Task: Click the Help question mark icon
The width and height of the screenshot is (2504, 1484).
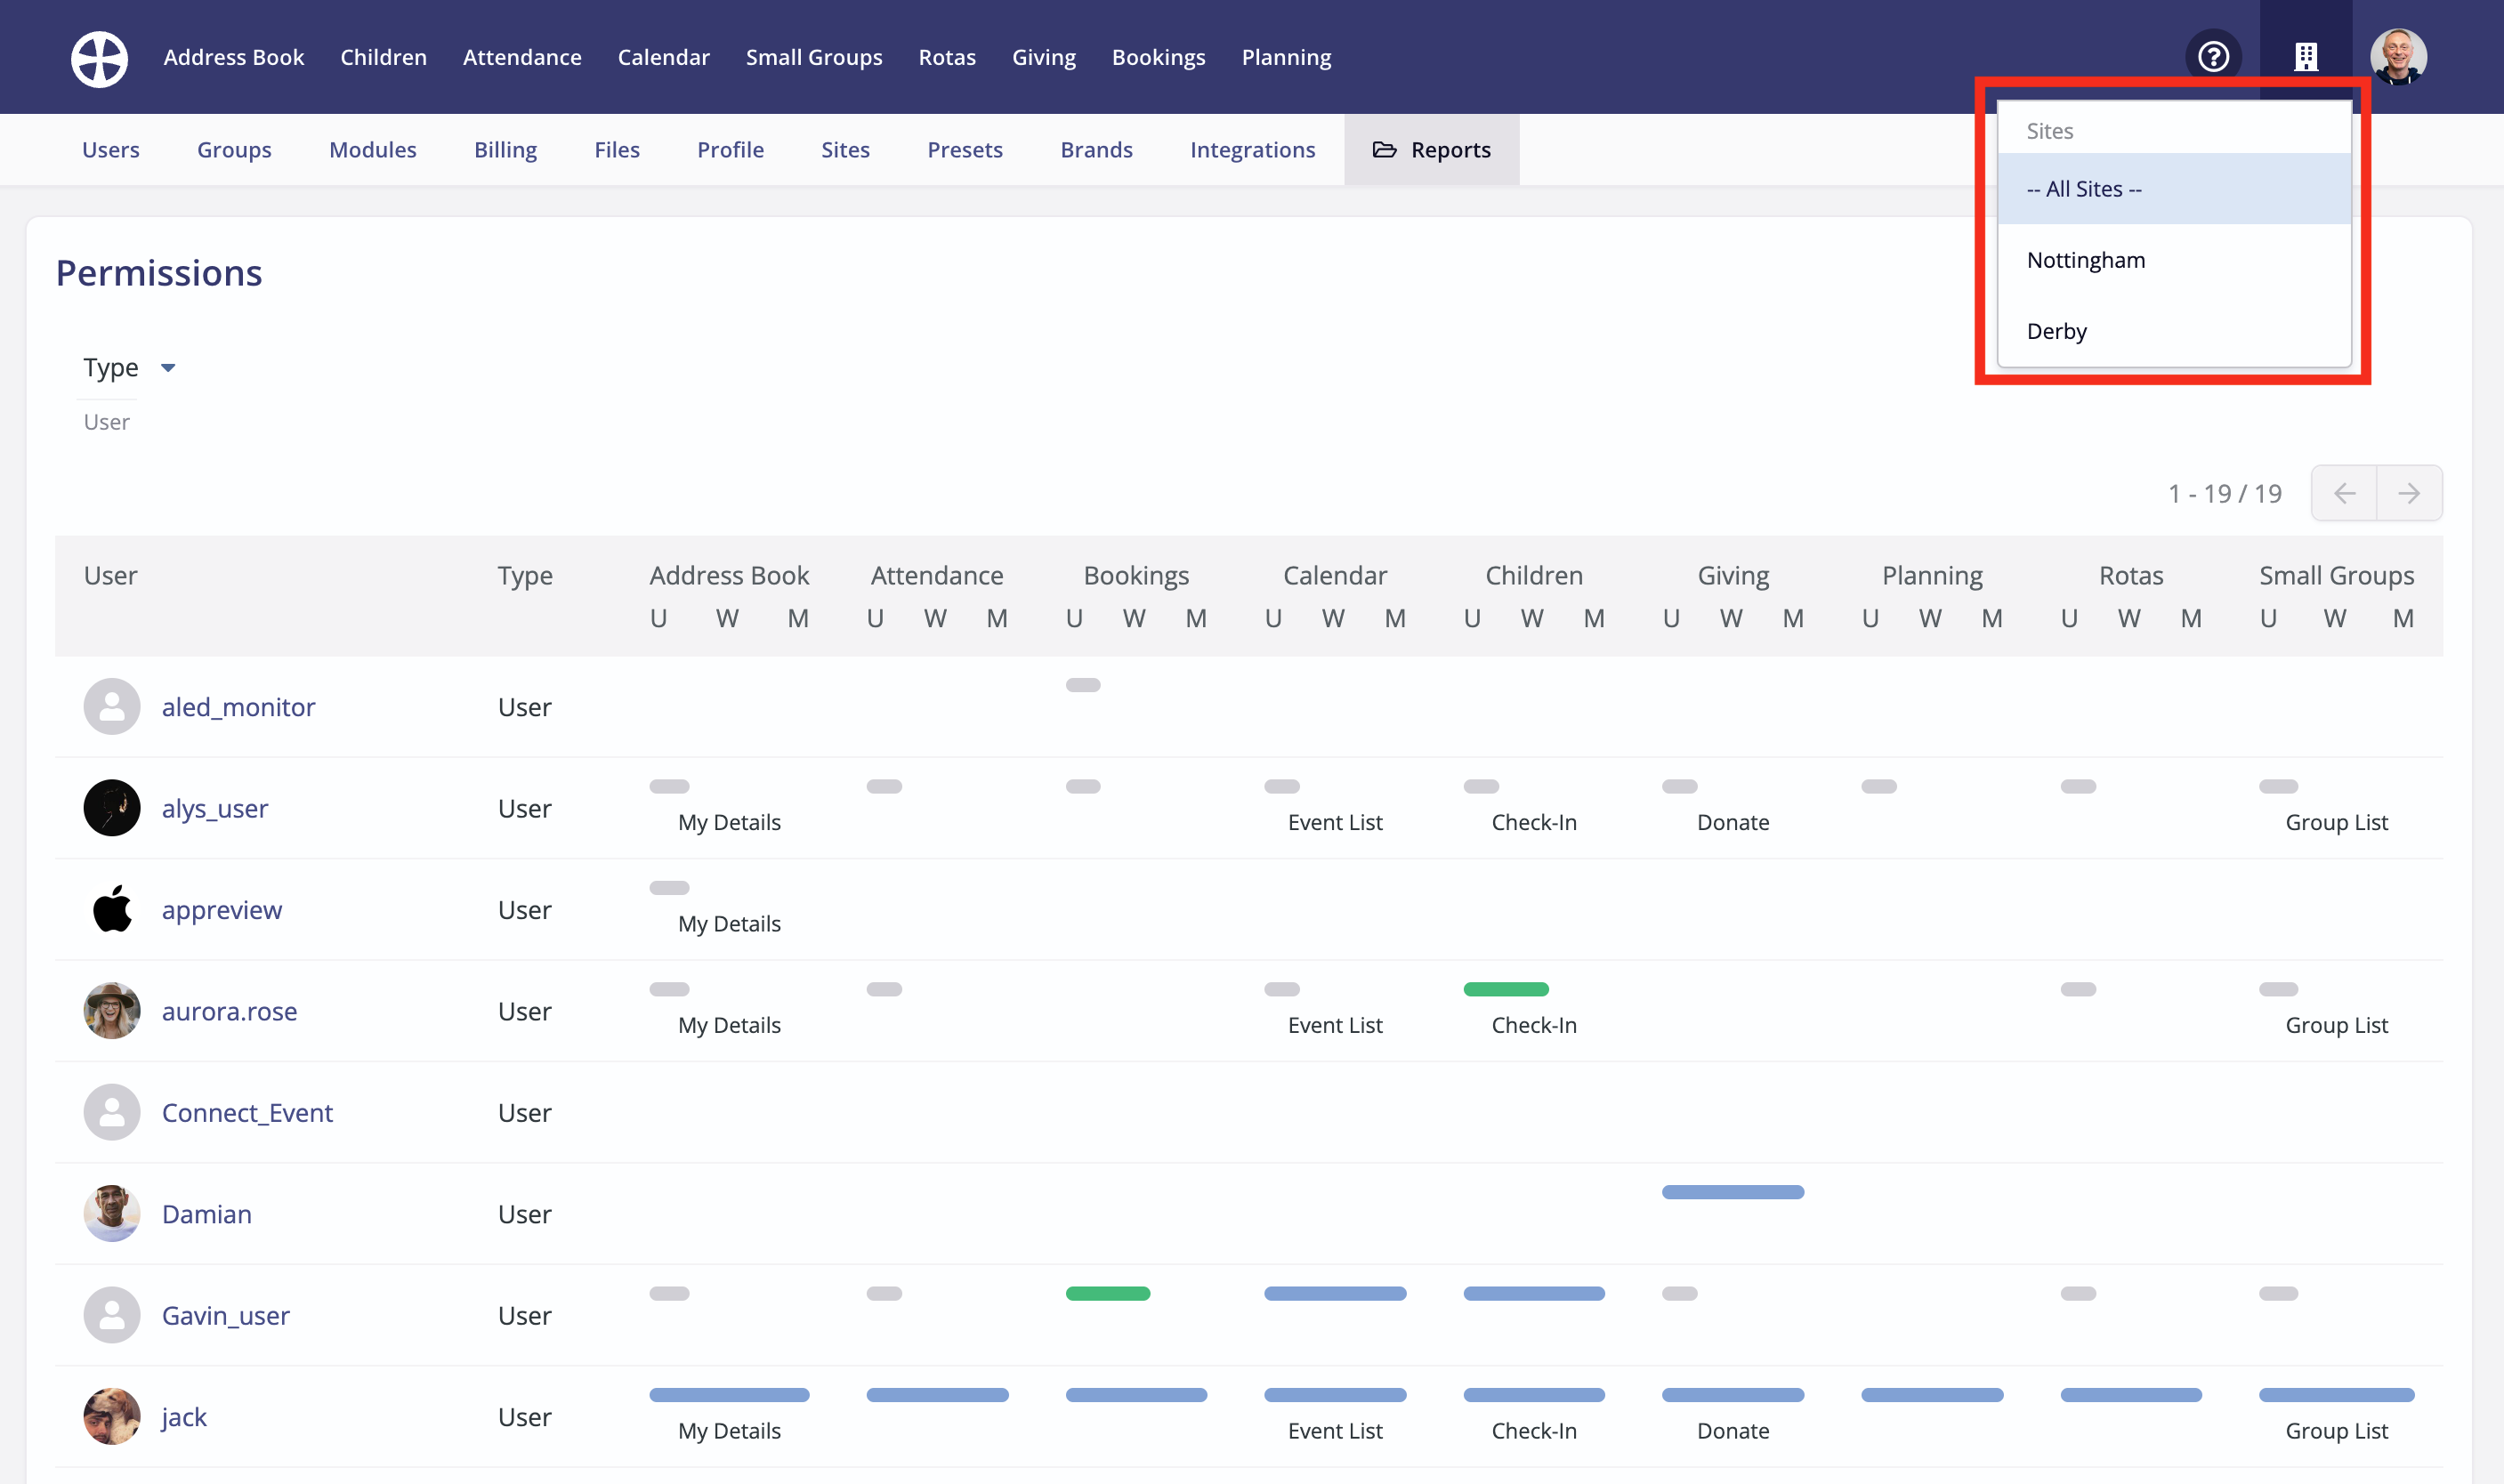Action: (2213, 56)
